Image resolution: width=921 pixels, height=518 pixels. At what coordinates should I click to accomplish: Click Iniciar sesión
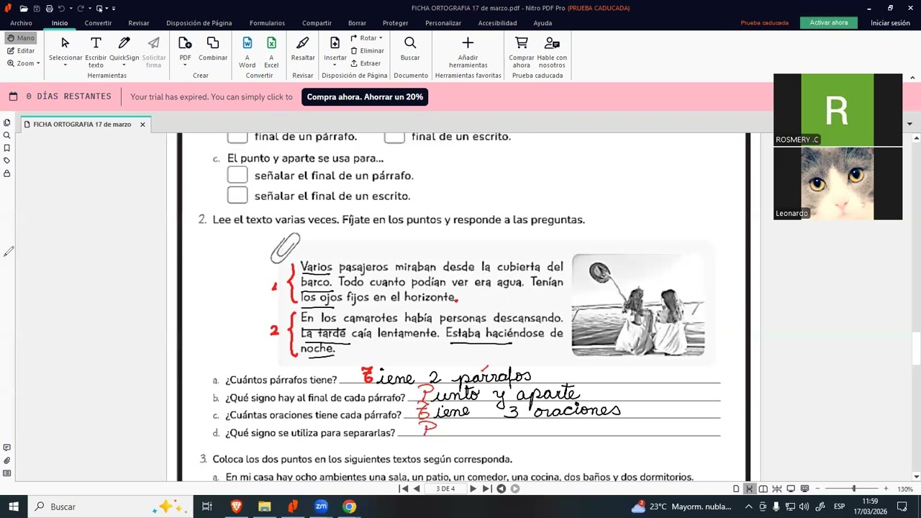[890, 23]
